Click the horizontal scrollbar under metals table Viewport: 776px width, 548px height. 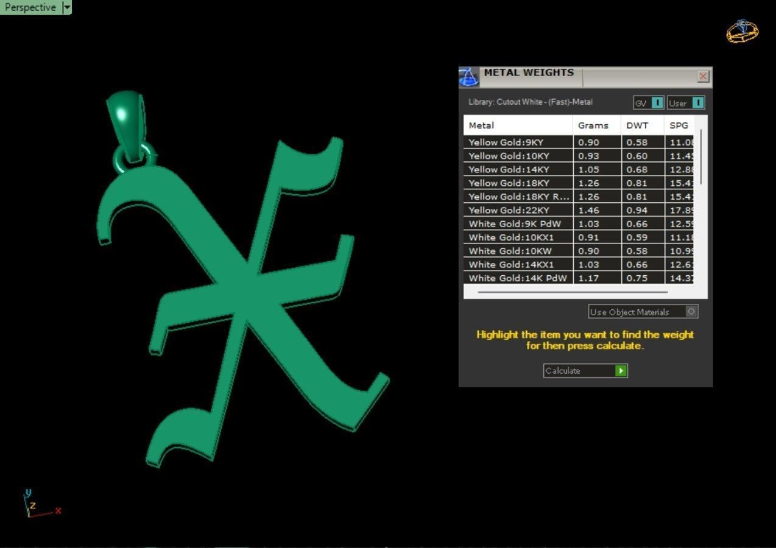[573, 292]
